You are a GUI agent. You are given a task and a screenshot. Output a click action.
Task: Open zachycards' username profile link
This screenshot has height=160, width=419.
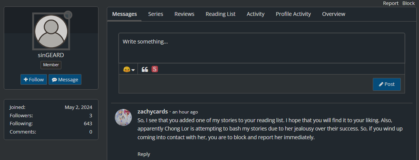(152, 111)
